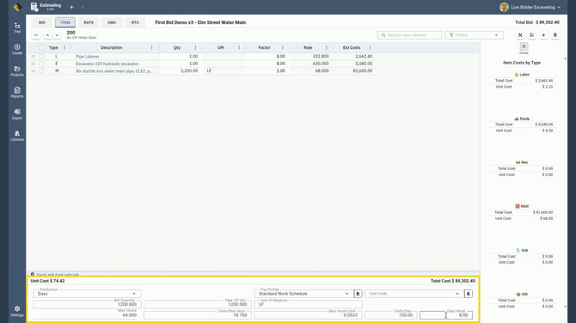
Task: Add a new row with the plus icon
Action: [x=543, y=35]
